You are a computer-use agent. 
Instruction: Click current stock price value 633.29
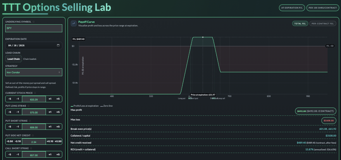pos(34,99)
